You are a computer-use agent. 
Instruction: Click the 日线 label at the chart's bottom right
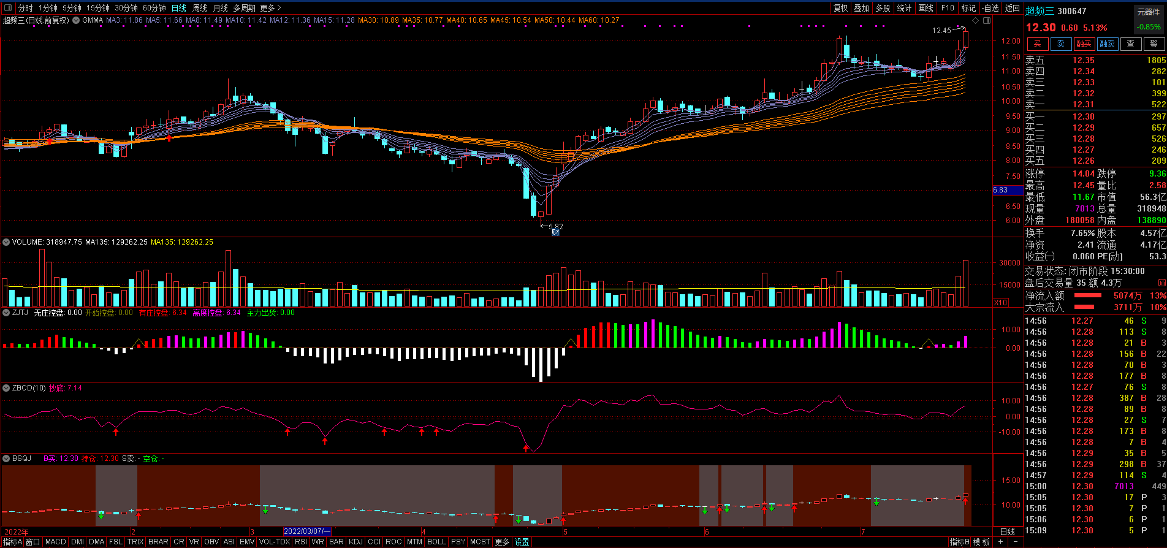(1008, 531)
